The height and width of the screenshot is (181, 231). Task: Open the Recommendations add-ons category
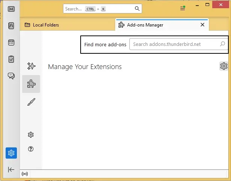[31, 66]
